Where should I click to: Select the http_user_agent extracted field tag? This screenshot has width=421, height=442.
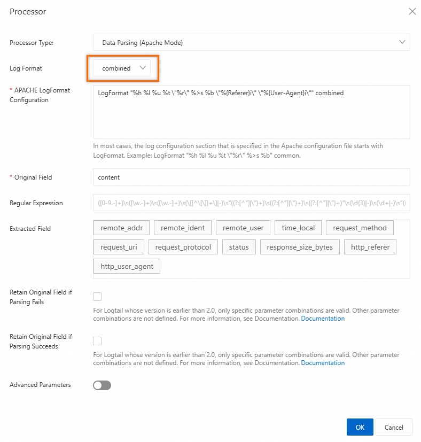pyautogui.click(x=127, y=266)
